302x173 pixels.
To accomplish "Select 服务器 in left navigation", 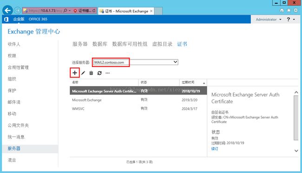I will (x=30, y=149).
